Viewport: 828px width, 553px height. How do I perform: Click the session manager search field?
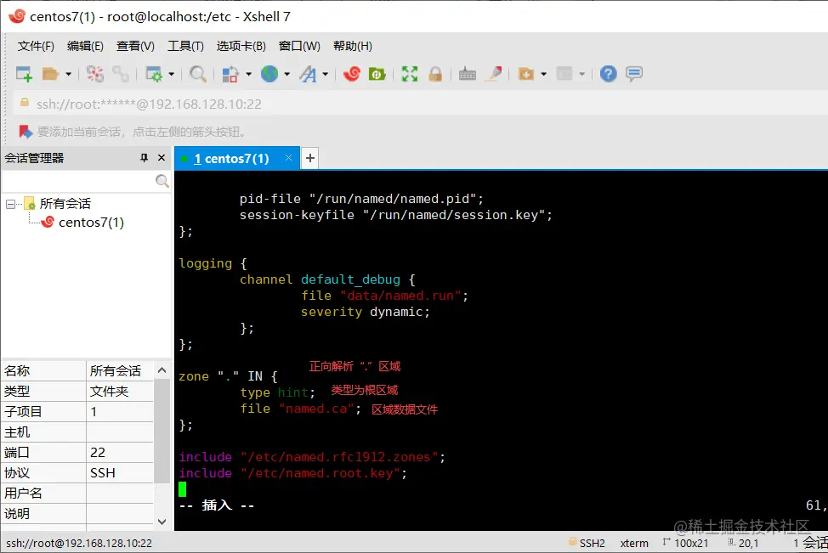79,181
